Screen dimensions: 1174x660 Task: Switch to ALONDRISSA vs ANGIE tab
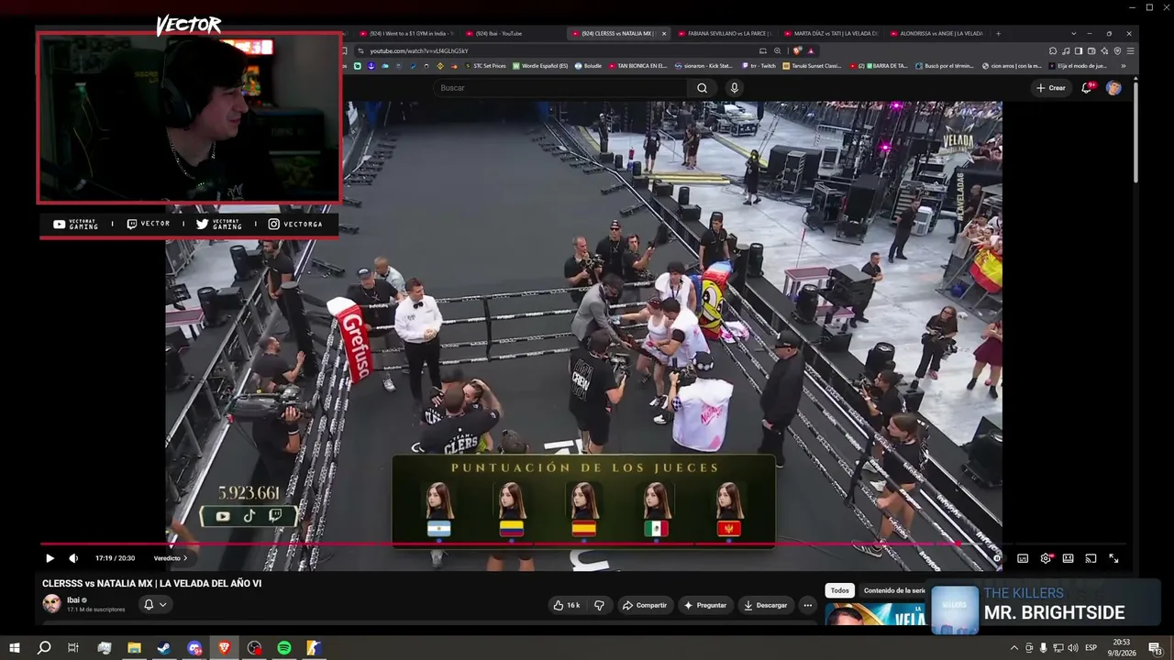pos(937,34)
